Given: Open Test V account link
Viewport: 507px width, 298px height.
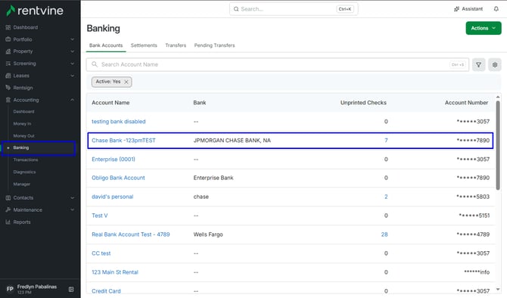Looking at the screenshot, I should 100,216.
